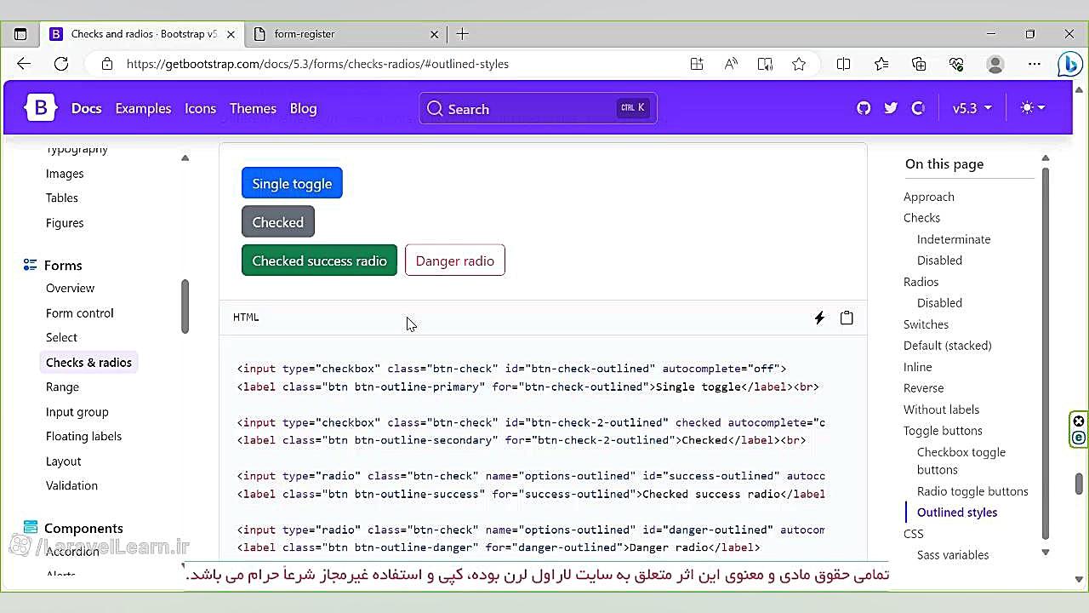Viewport: 1089px width, 613px height.
Task: Open split screen icon
Action: click(x=843, y=64)
